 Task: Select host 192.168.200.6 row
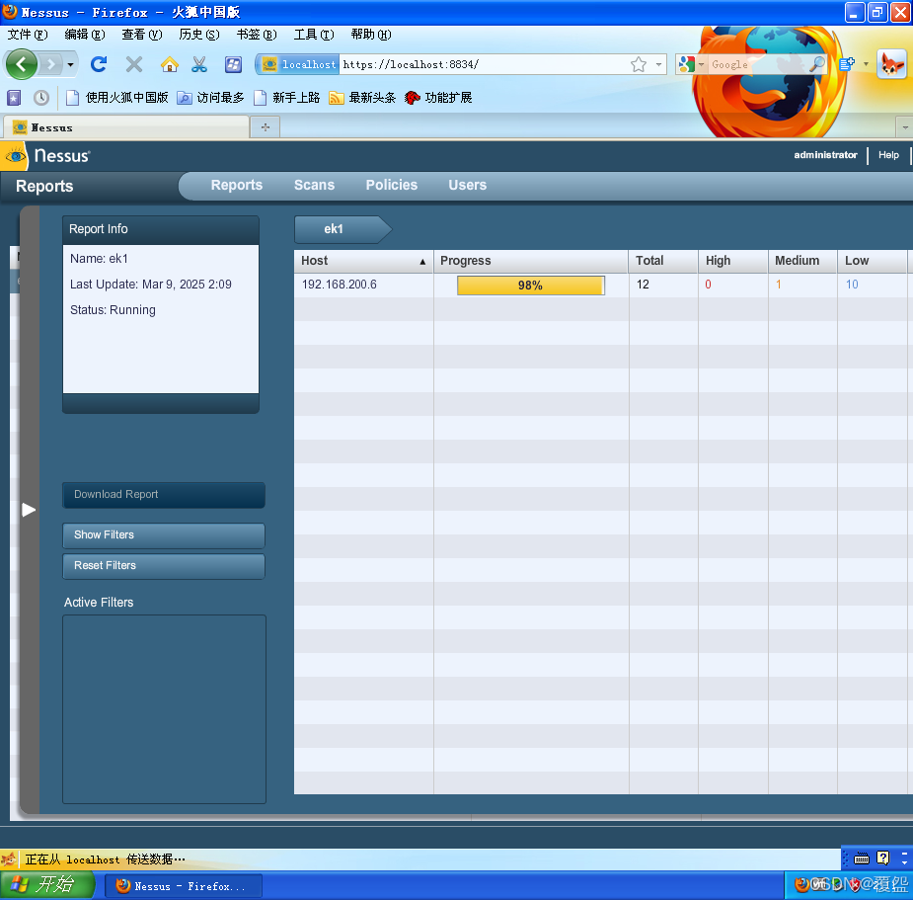click(603, 285)
